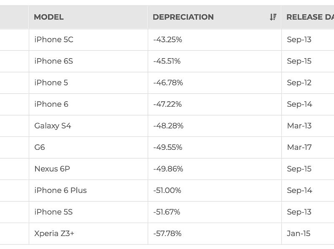Click the -57.78% depreciation value

tap(167, 234)
